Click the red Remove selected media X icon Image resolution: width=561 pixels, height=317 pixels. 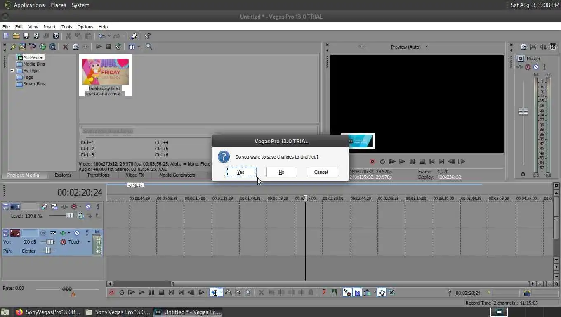click(x=66, y=47)
